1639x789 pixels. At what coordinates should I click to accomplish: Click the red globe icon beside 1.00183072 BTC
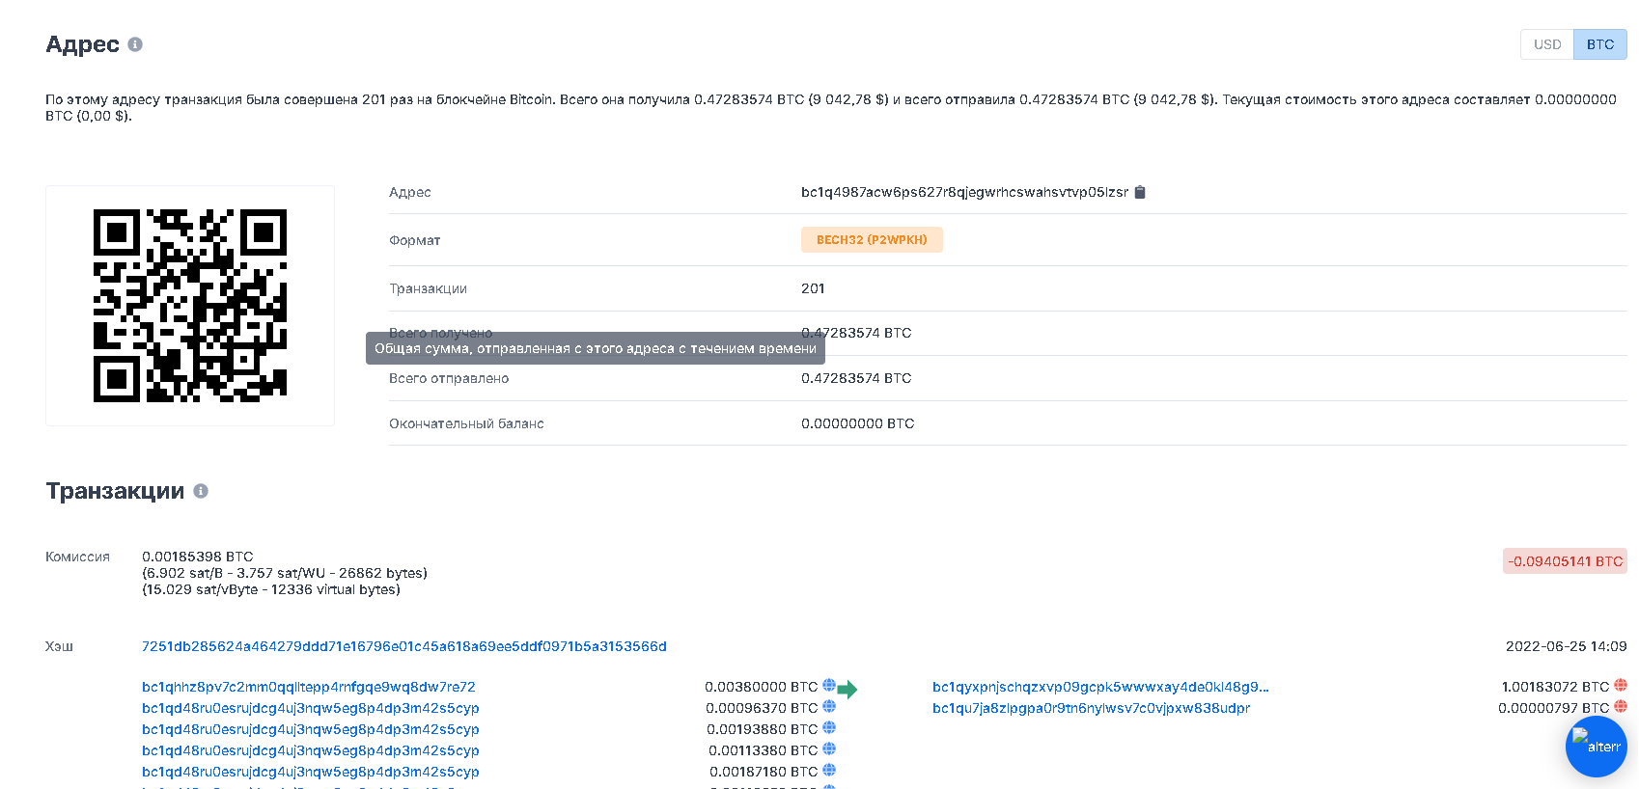pos(1621,686)
